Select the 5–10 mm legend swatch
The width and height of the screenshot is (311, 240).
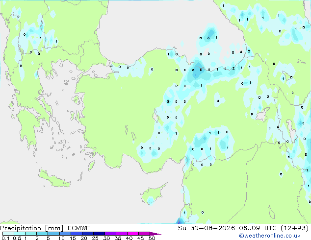click(x=53, y=234)
